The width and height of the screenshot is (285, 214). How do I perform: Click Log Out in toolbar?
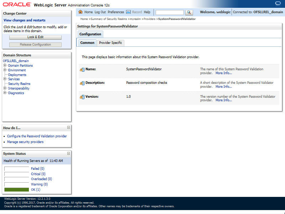coord(100,12)
